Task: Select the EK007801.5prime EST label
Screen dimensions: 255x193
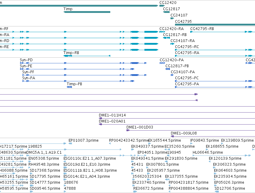Action: (x=162, y=165)
